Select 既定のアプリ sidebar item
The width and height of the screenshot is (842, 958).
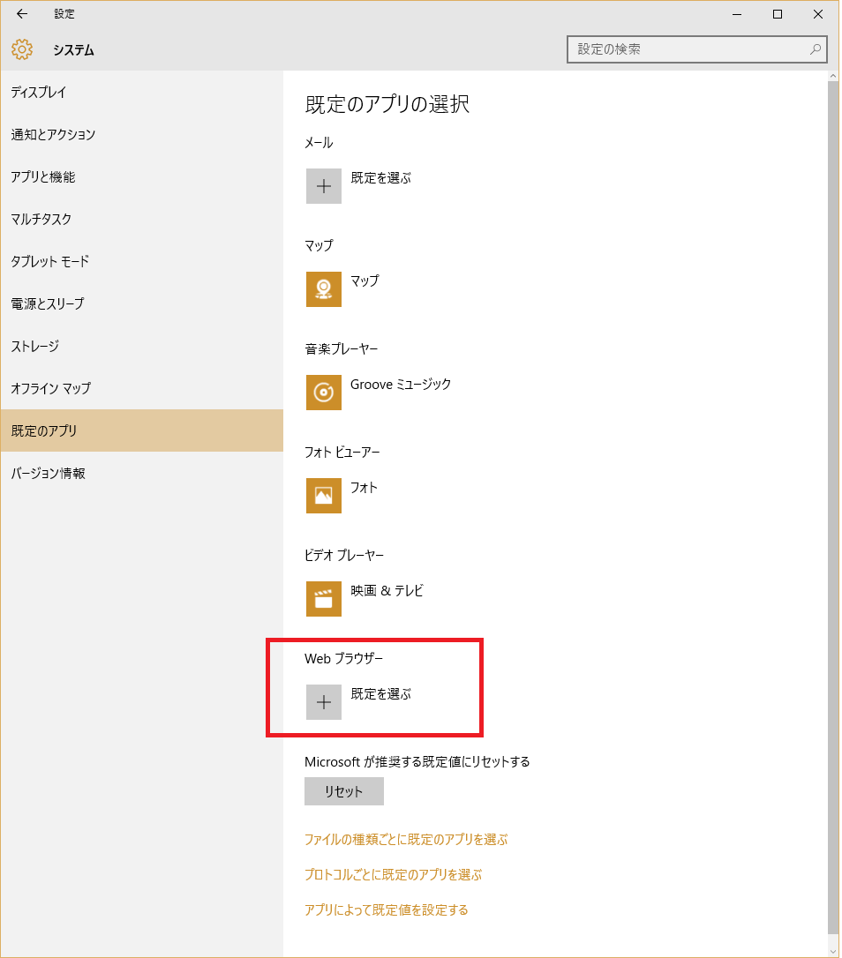(142, 430)
